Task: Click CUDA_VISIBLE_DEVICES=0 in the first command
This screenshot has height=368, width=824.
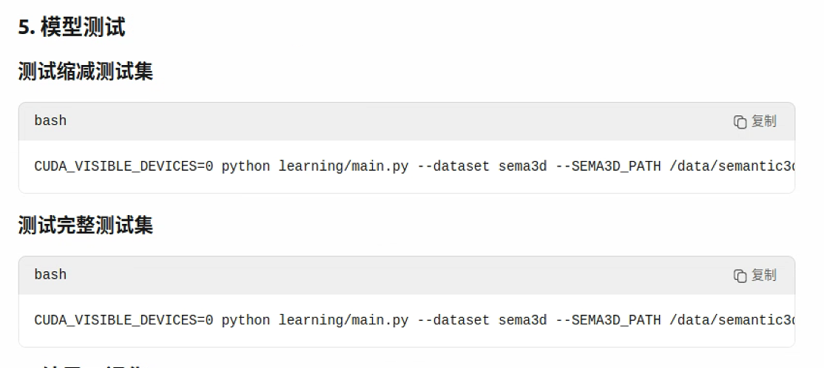Action: (x=124, y=166)
